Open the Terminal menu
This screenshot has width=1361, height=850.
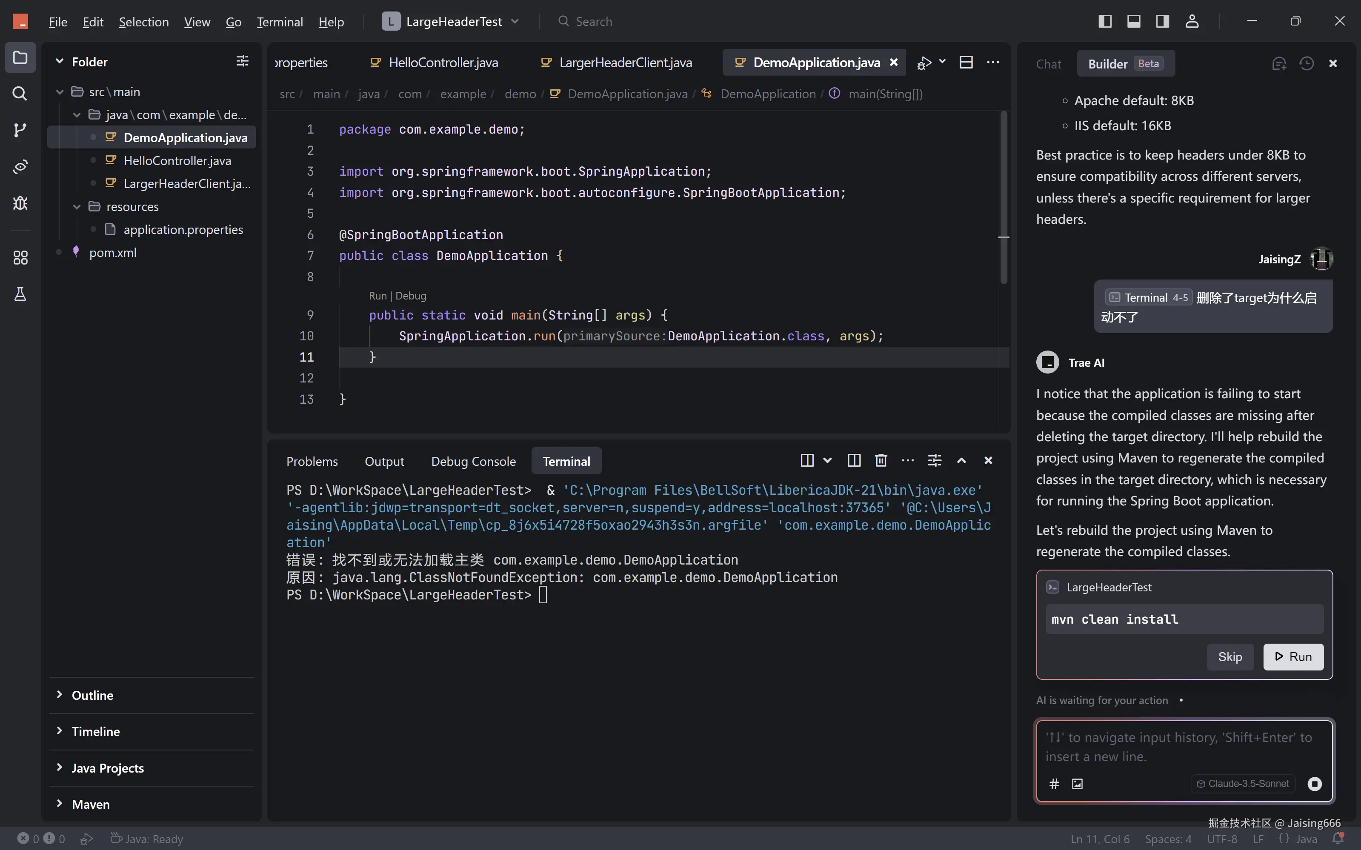coord(280,22)
